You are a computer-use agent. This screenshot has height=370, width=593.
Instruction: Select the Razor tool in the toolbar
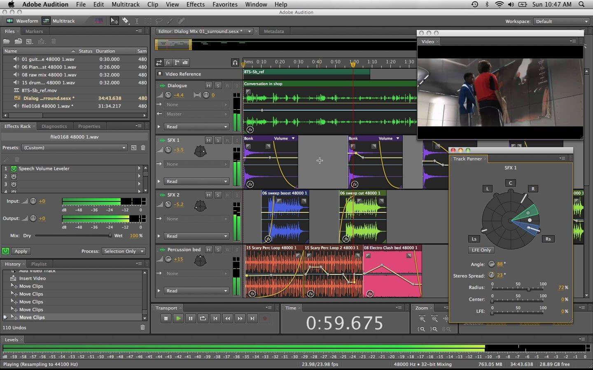126,21
